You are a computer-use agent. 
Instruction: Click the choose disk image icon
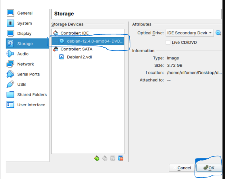click(x=218, y=33)
